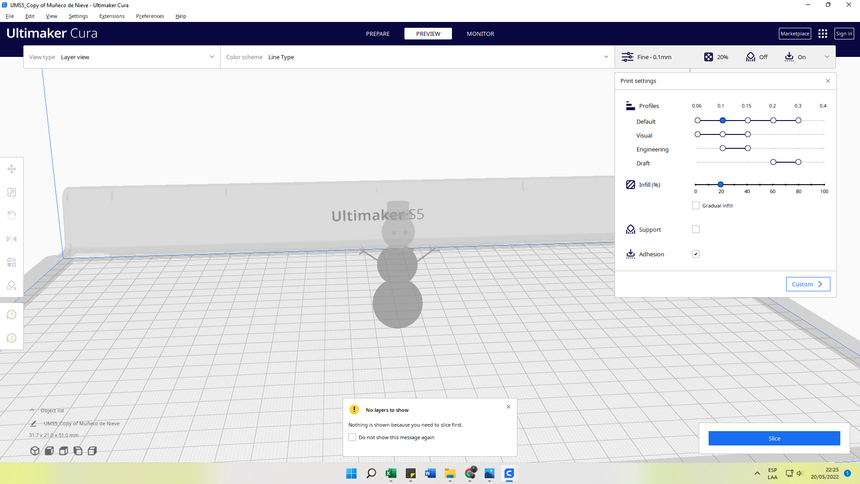Enable the Support checkbox
The height and width of the screenshot is (484, 860).
(x=696, y=229)
